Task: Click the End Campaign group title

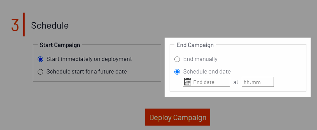Action: pos(195,45)
